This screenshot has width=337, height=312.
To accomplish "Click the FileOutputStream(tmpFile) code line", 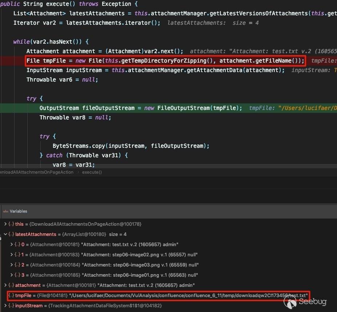I will coord(141,108).
